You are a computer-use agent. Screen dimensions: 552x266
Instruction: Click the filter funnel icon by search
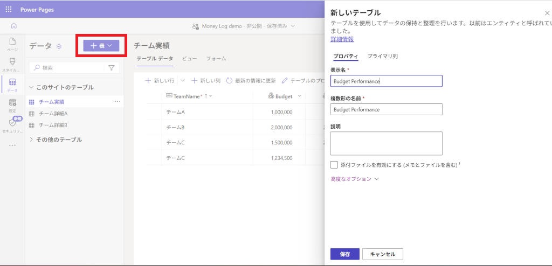[x=112, y=68]
